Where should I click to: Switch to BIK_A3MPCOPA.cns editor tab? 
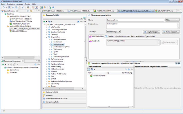click(x=165, y=11)
